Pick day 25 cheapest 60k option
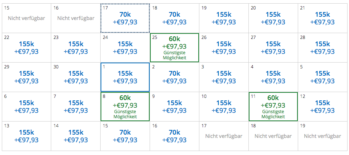The width and height of the screenshot is (349, 155). [174, 48]
